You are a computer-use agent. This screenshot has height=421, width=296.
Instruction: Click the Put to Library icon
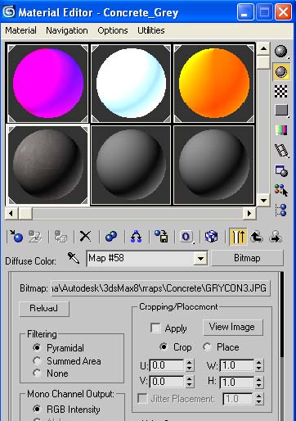coord(161,237)
